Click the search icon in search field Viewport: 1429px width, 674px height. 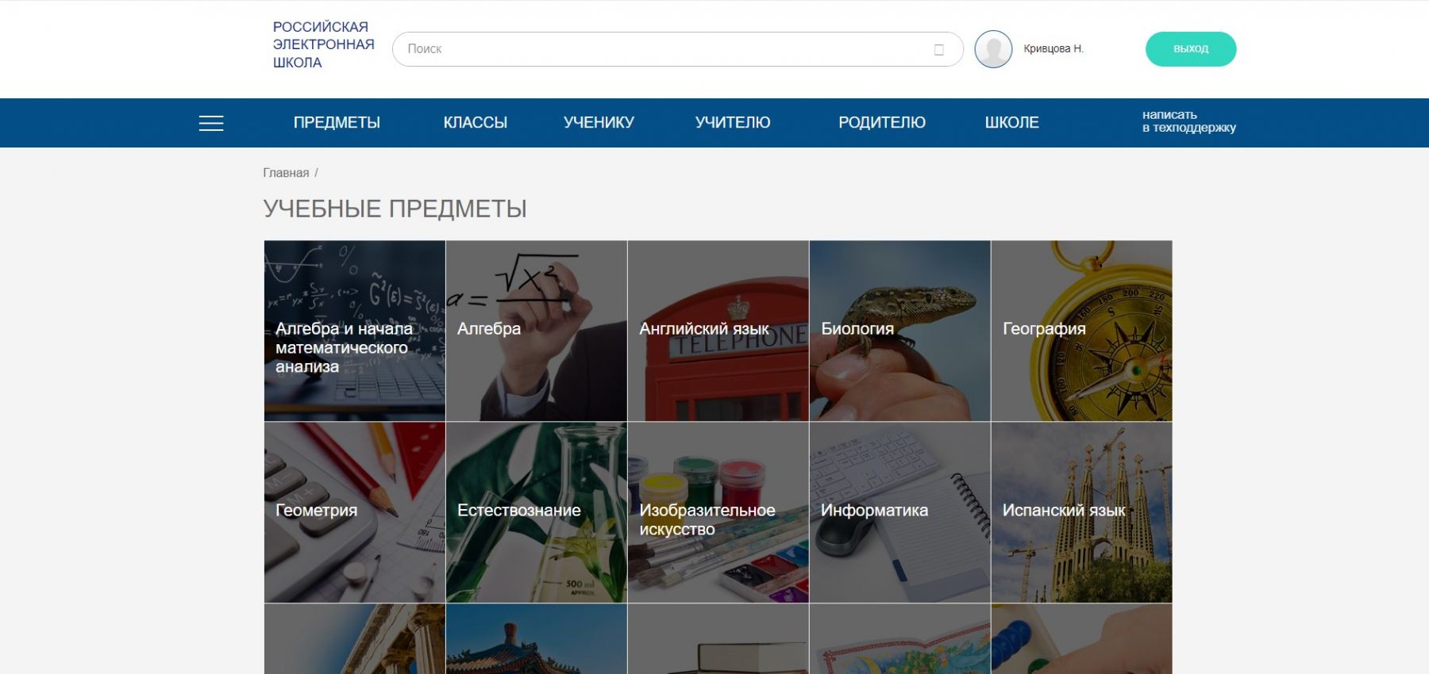coord(939,49)
